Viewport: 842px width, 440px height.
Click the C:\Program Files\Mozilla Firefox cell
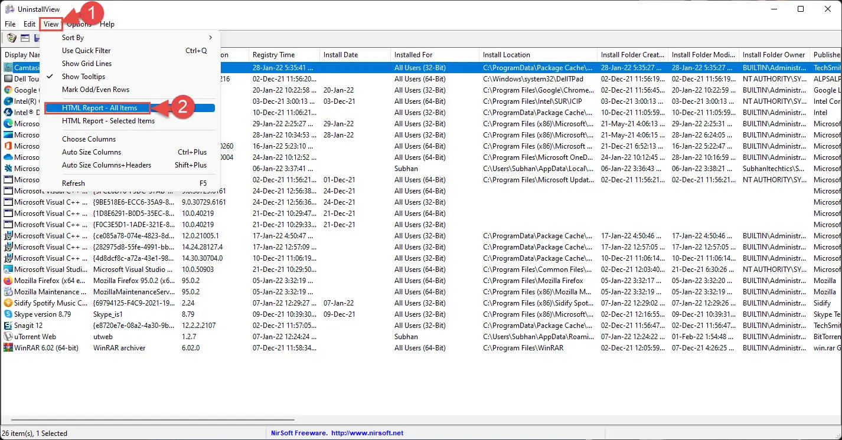tap(533, 281)
